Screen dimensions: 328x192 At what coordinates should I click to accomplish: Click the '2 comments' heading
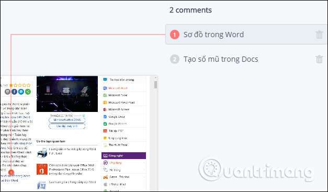click(190, 10)
